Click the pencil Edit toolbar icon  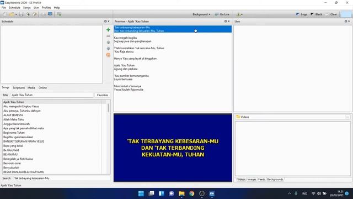pos(34,14)
